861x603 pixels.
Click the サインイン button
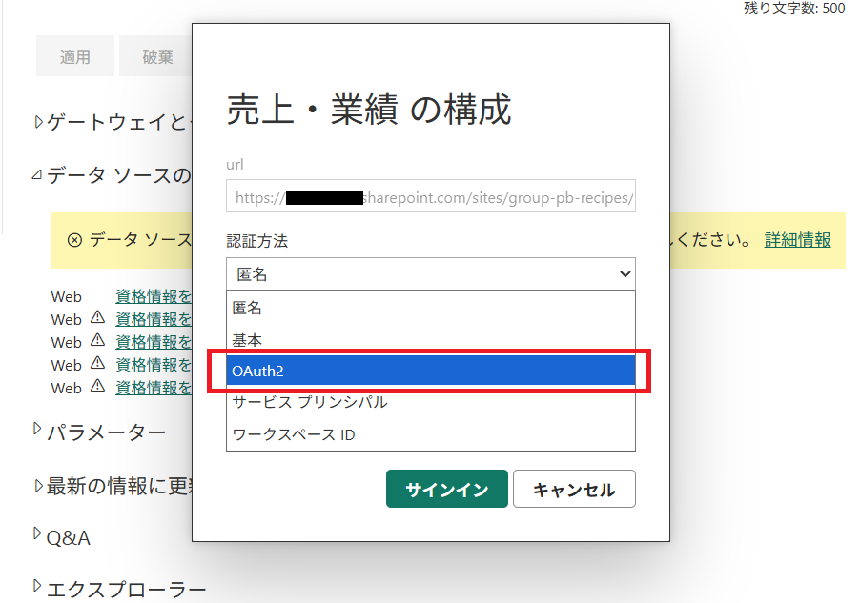[x=446, y=488]
